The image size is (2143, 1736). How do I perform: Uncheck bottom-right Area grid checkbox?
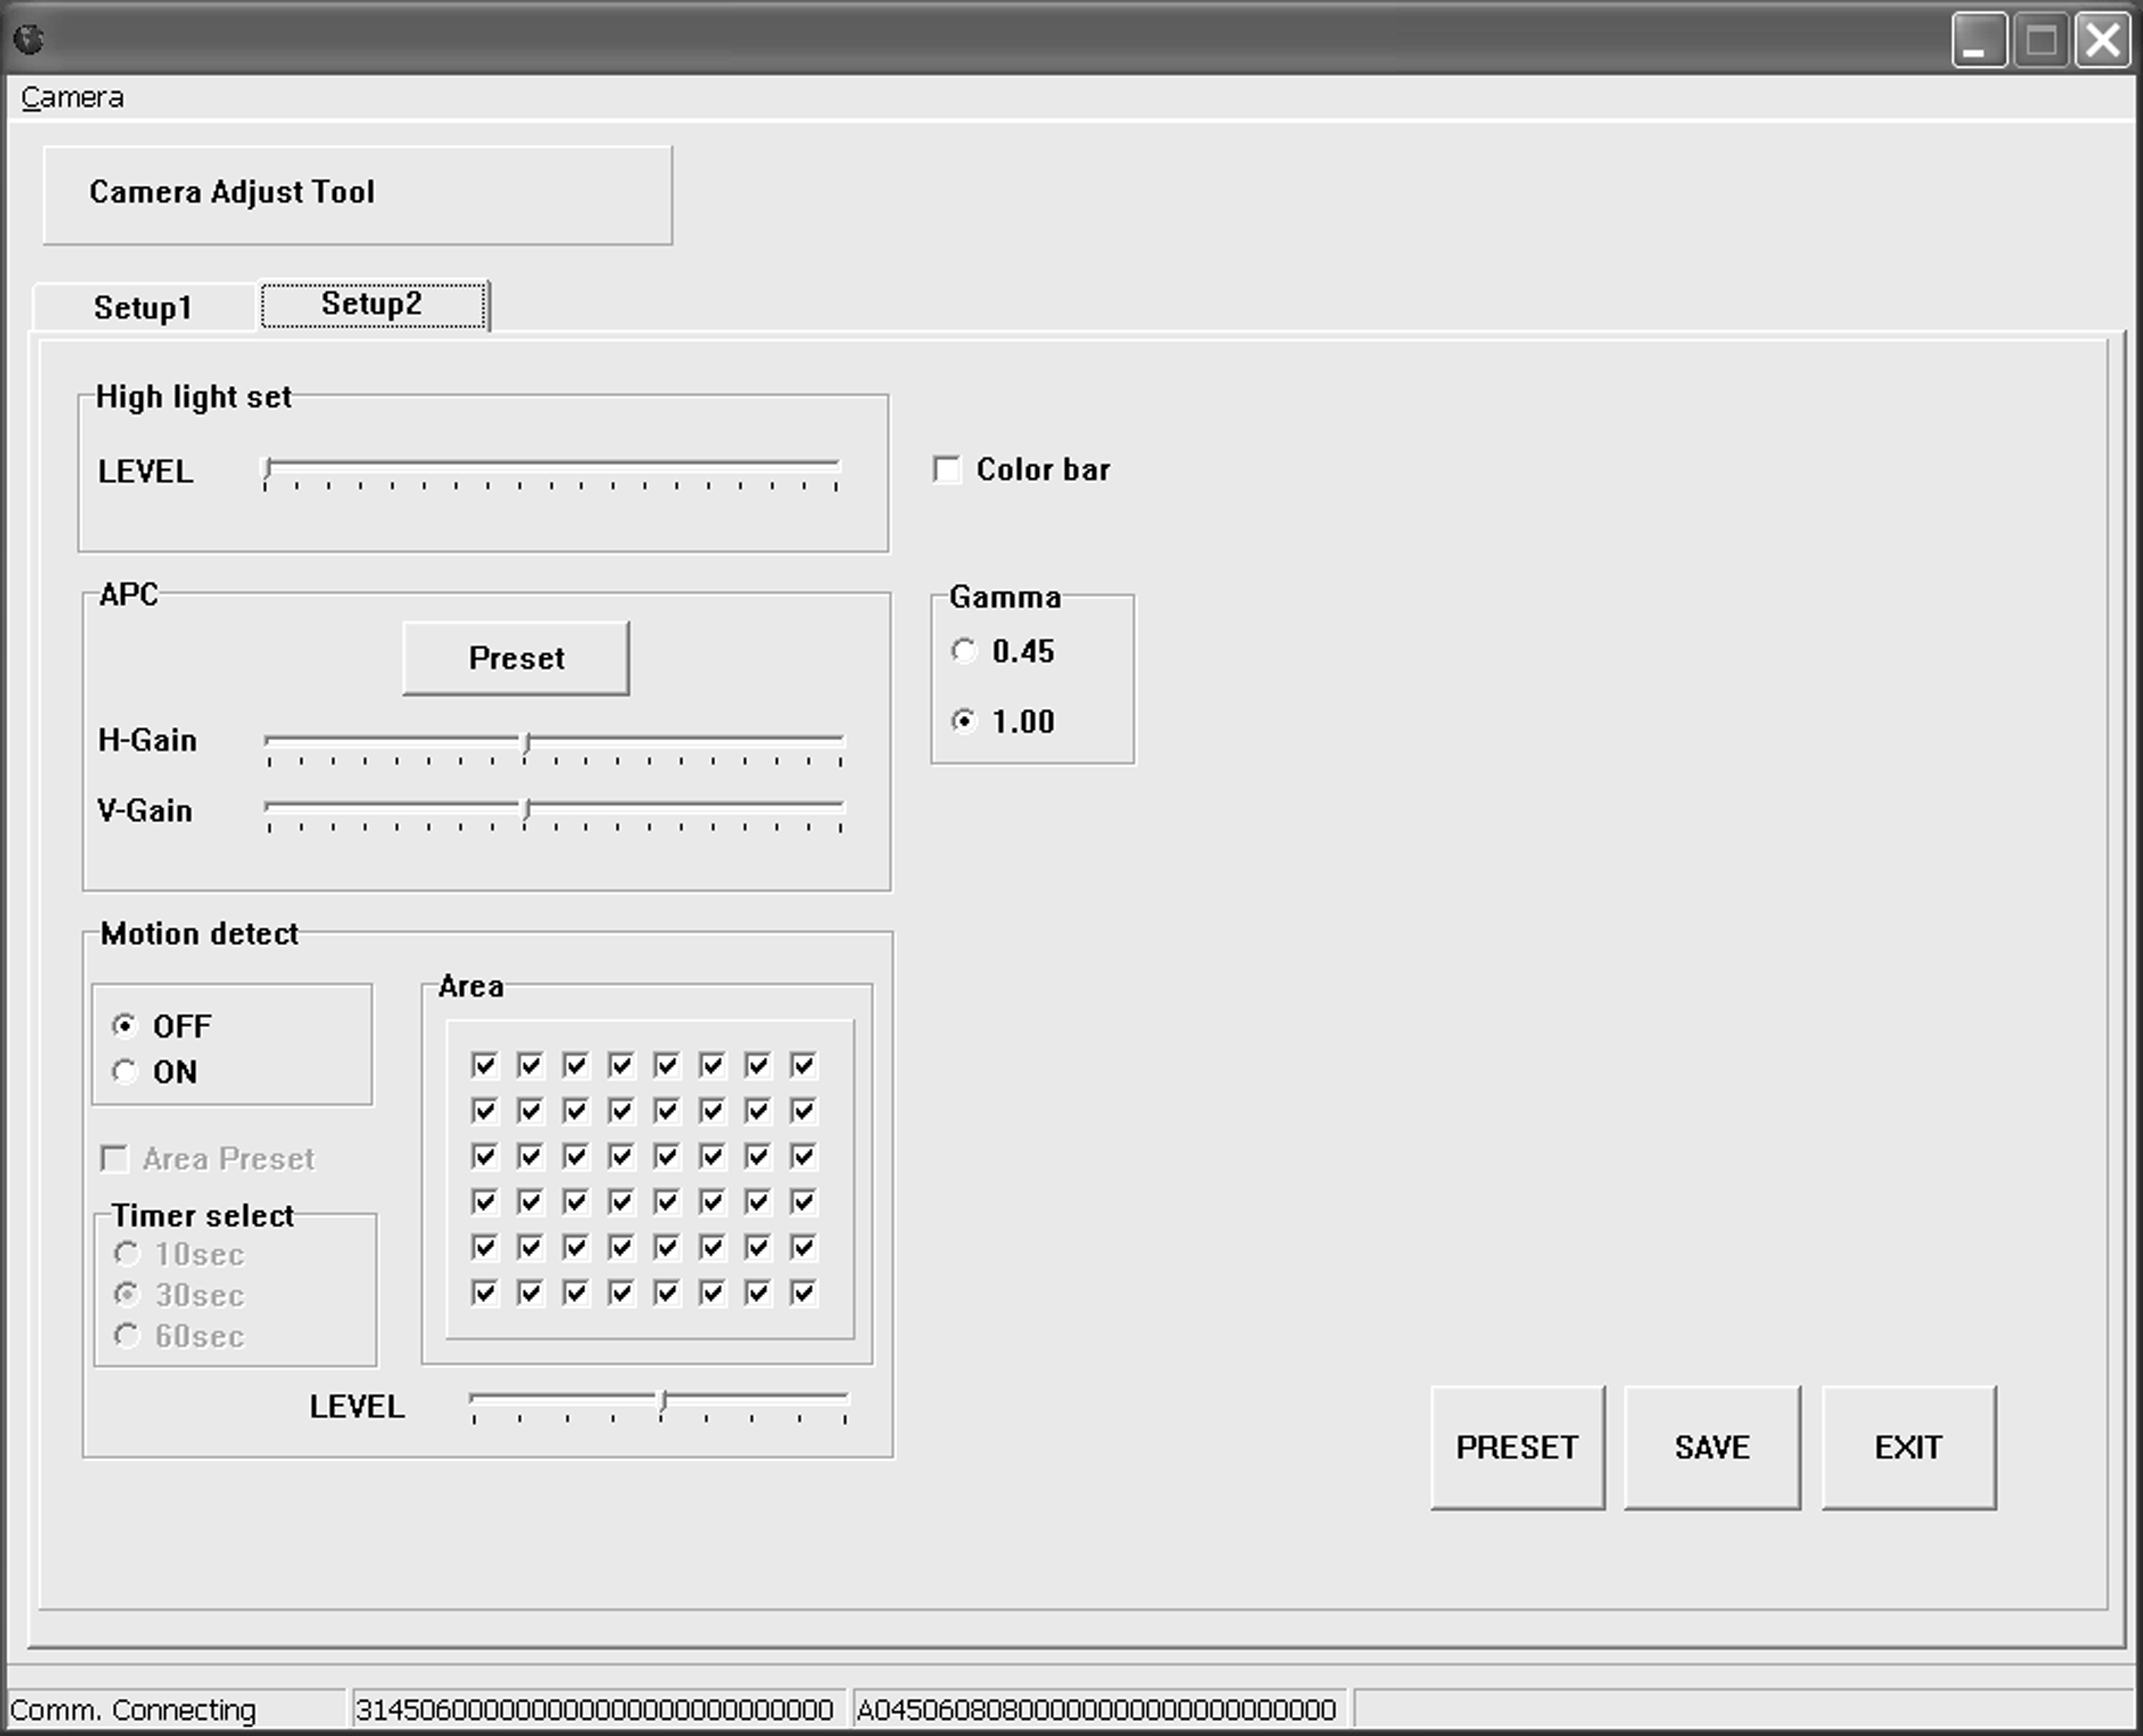click(x=803, y=1293)
